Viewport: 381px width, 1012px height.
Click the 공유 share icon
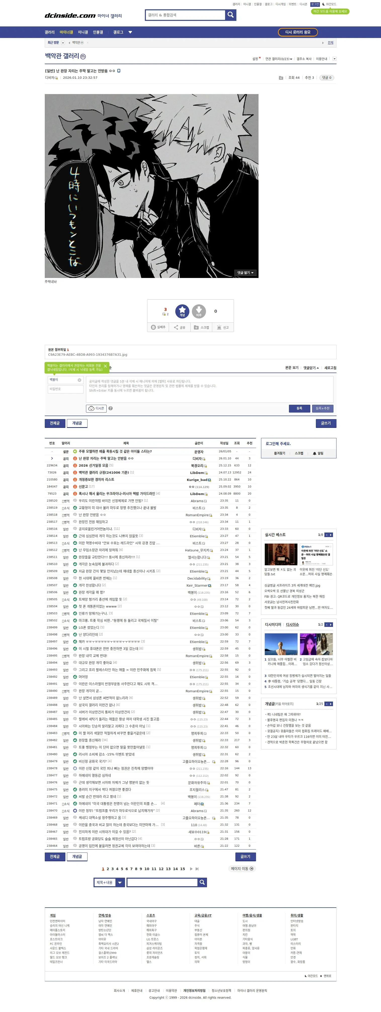pos(180,327)
